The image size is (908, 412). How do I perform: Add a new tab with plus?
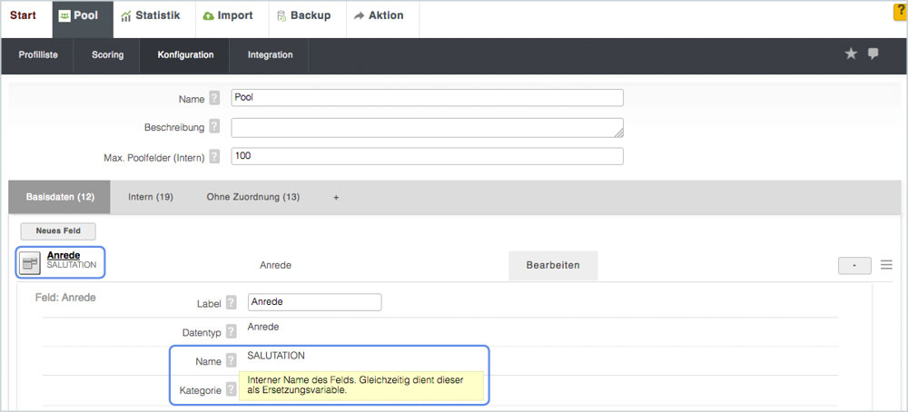(336, 197)
